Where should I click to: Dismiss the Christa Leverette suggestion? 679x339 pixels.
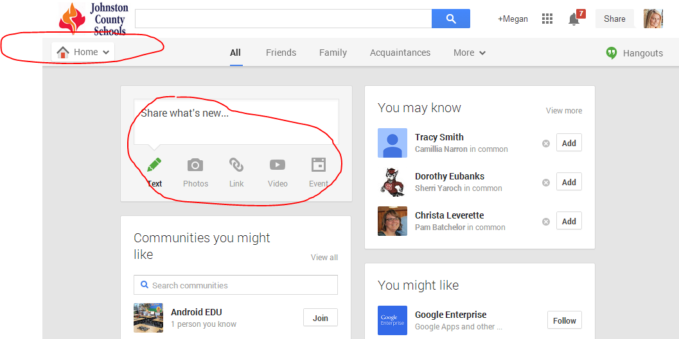click(x=546, y=222)
